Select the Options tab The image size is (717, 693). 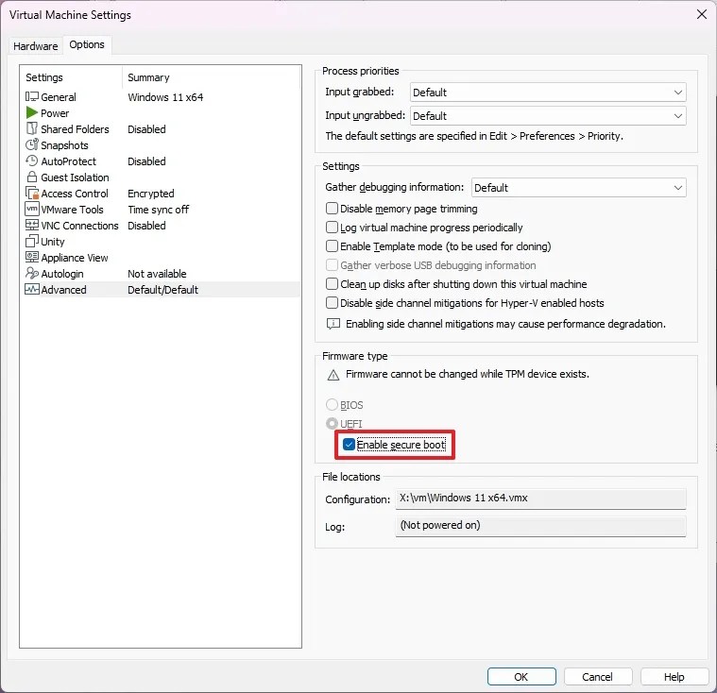pos(87,44)
